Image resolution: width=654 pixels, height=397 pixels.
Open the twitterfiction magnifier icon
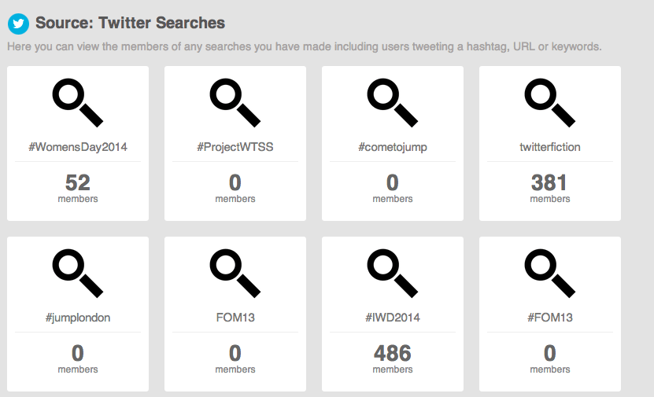click(x=550, y=102)
